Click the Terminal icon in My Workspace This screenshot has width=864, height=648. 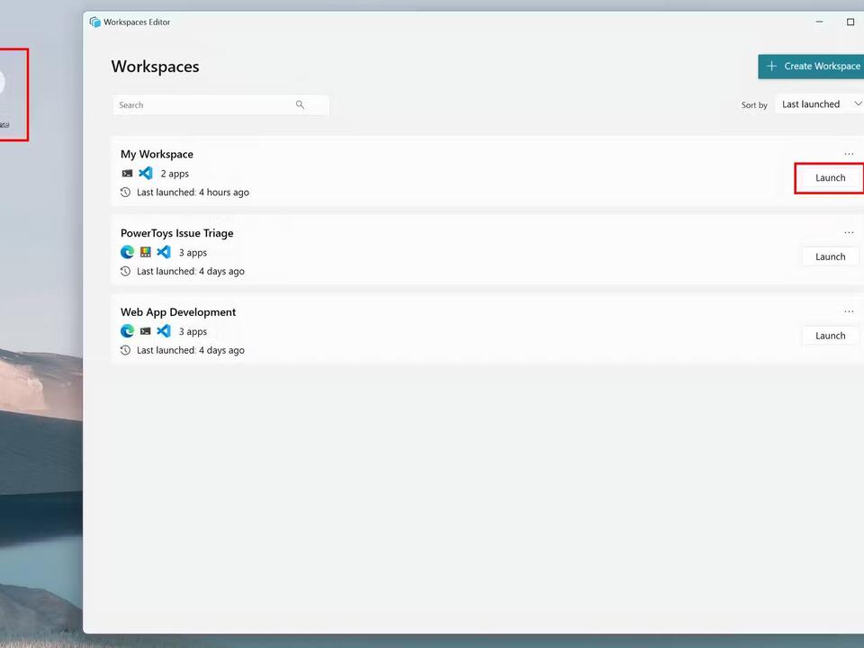point(127,173)
